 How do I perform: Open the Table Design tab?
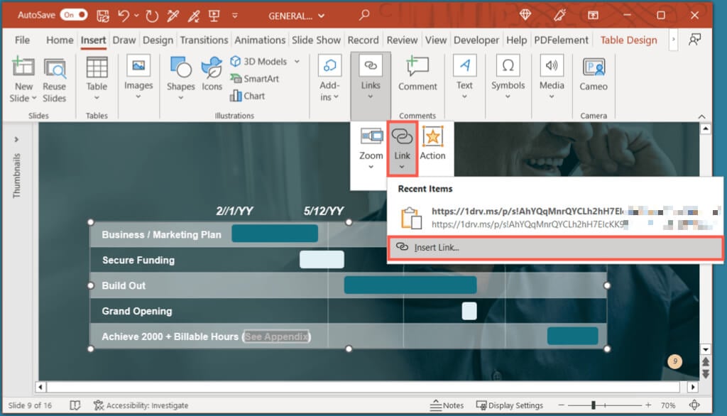628,40
